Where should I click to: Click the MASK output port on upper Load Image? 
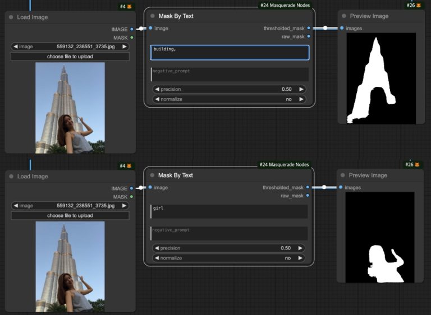pyautogui.click(x=132, y=38)
